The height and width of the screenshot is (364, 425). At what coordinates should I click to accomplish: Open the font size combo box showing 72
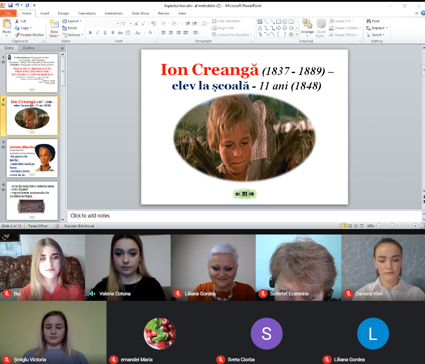126,24
